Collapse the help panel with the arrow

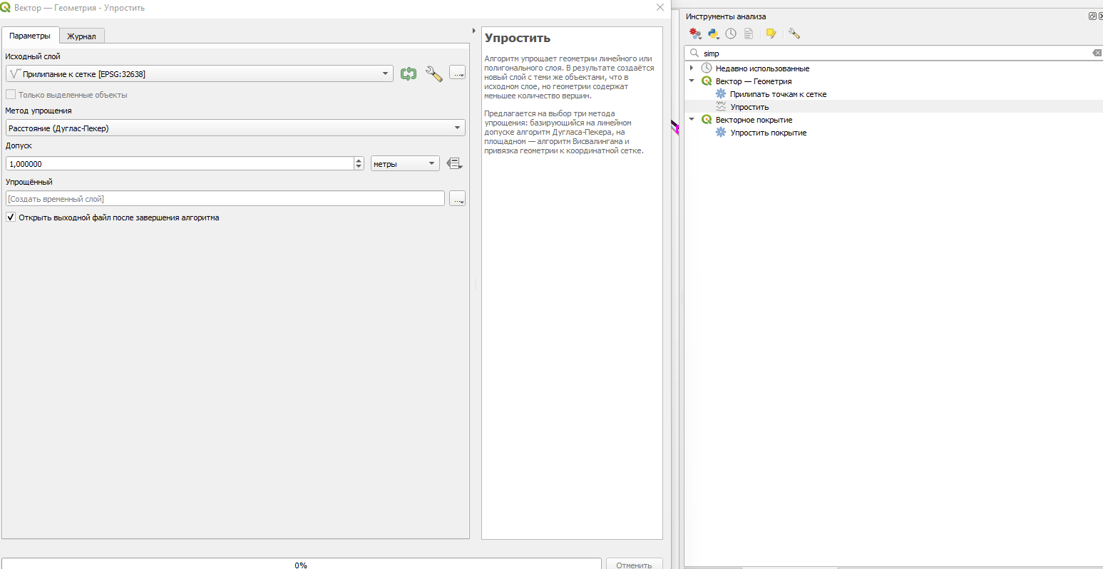tap(474, 31)
